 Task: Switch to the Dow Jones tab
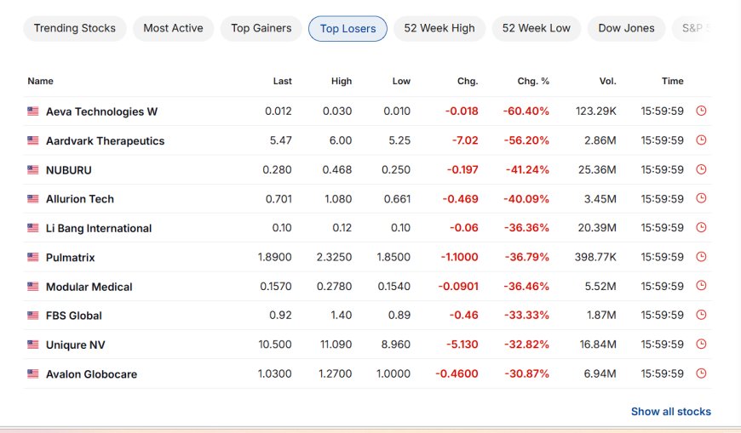click(627, 28)
